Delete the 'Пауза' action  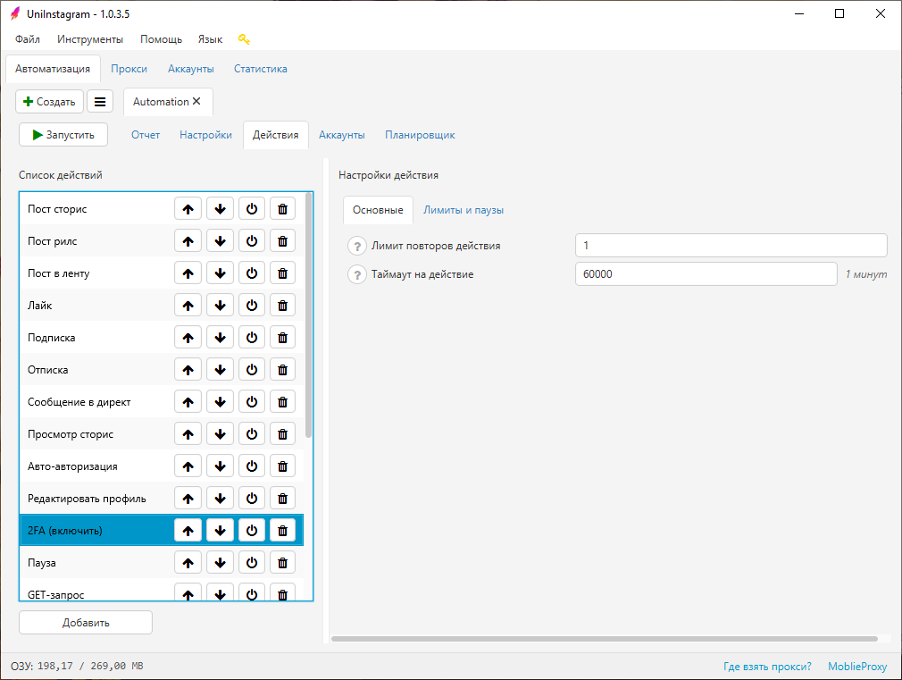tap(282, 563)
